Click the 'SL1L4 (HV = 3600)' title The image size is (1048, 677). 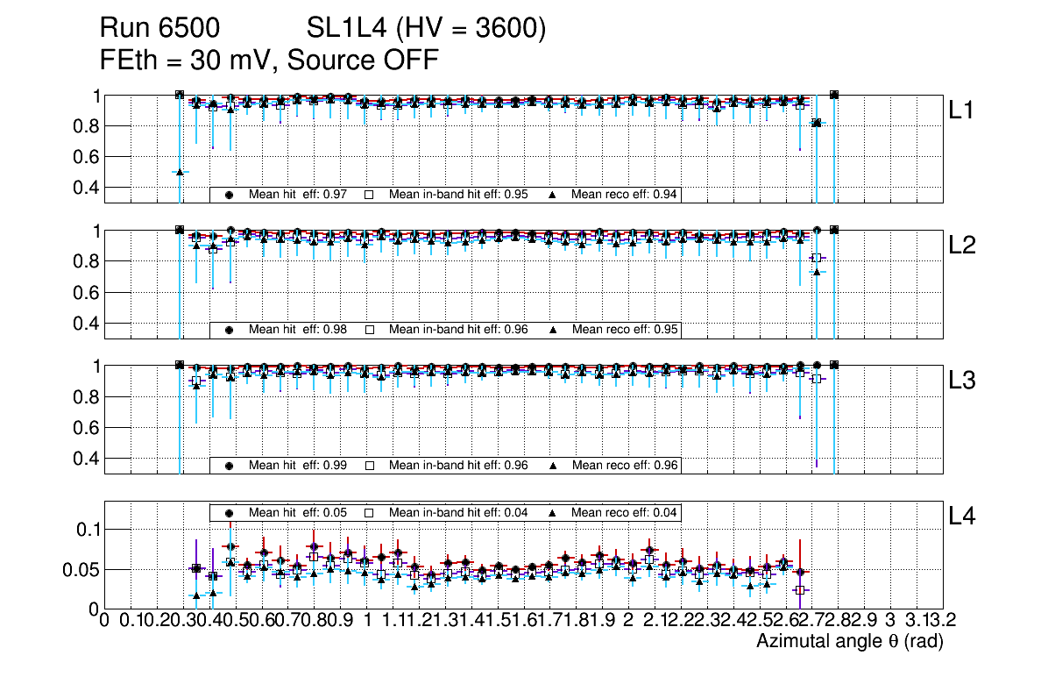tap(427, 29)
